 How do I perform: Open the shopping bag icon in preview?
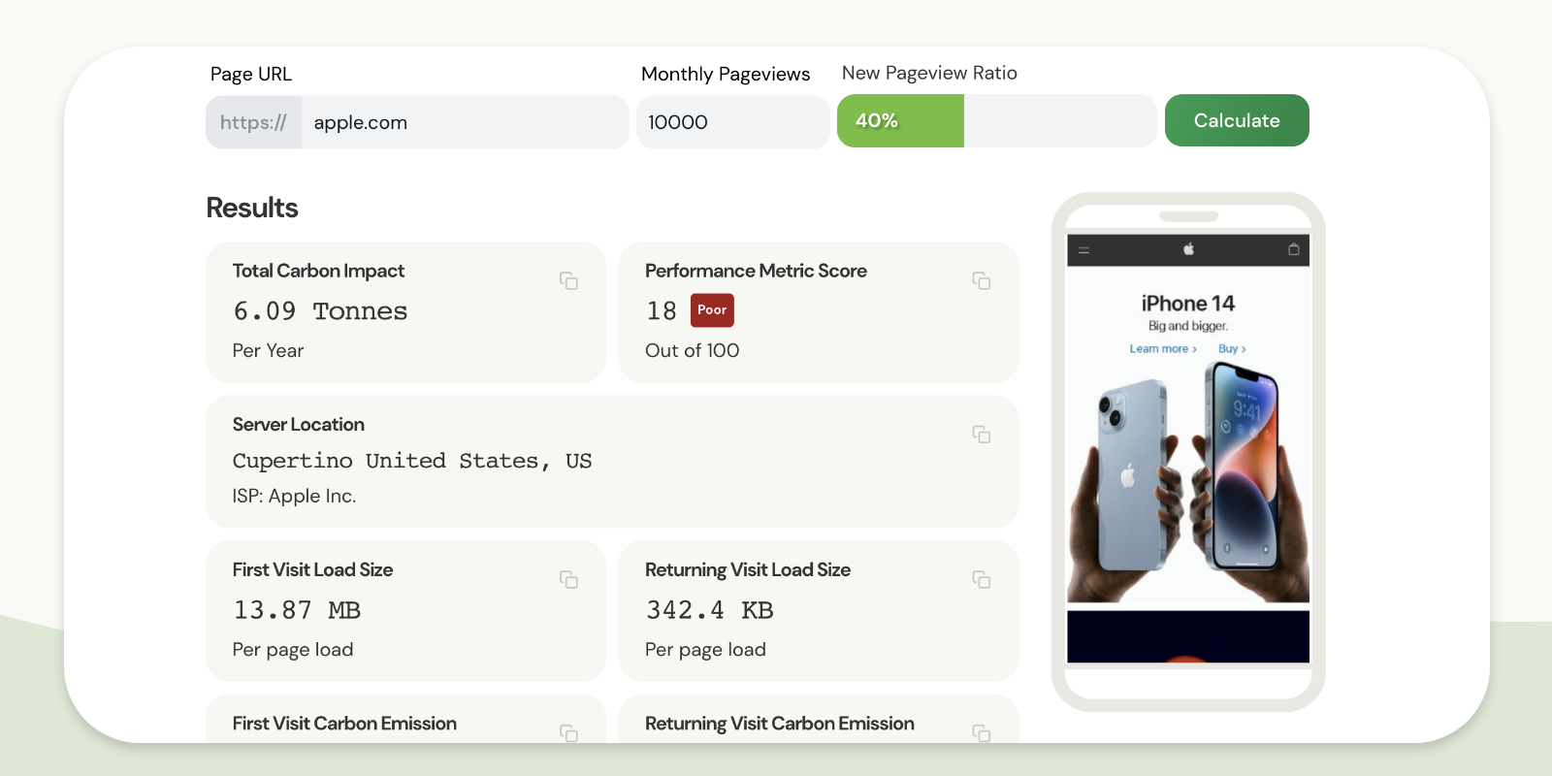(1293, 249)
